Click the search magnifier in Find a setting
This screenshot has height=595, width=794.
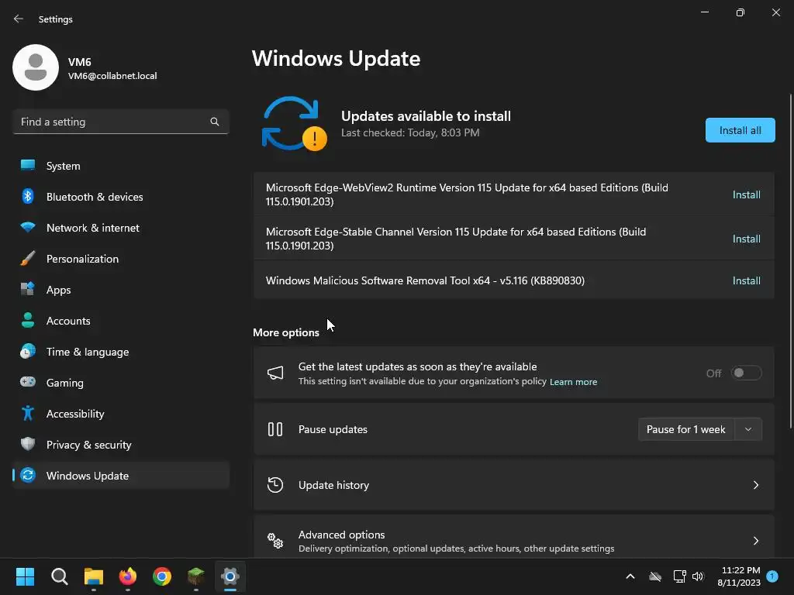(215, 122)
